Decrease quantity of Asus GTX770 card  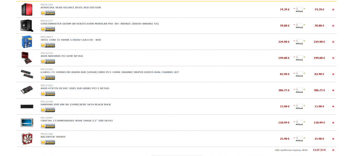pyautogui.click(x=294, y=89)
